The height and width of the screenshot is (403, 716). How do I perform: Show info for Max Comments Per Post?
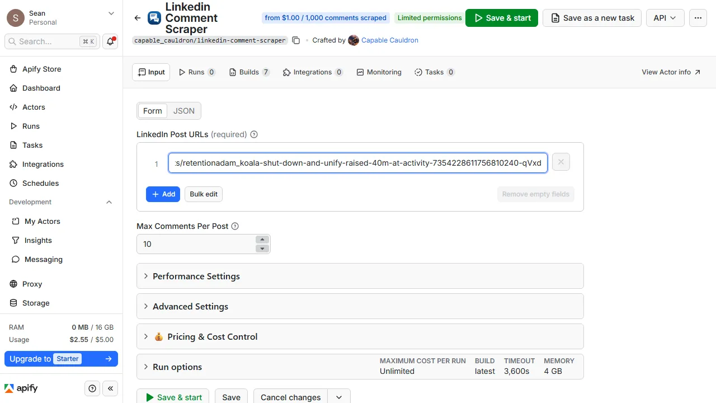pos(235,226)
